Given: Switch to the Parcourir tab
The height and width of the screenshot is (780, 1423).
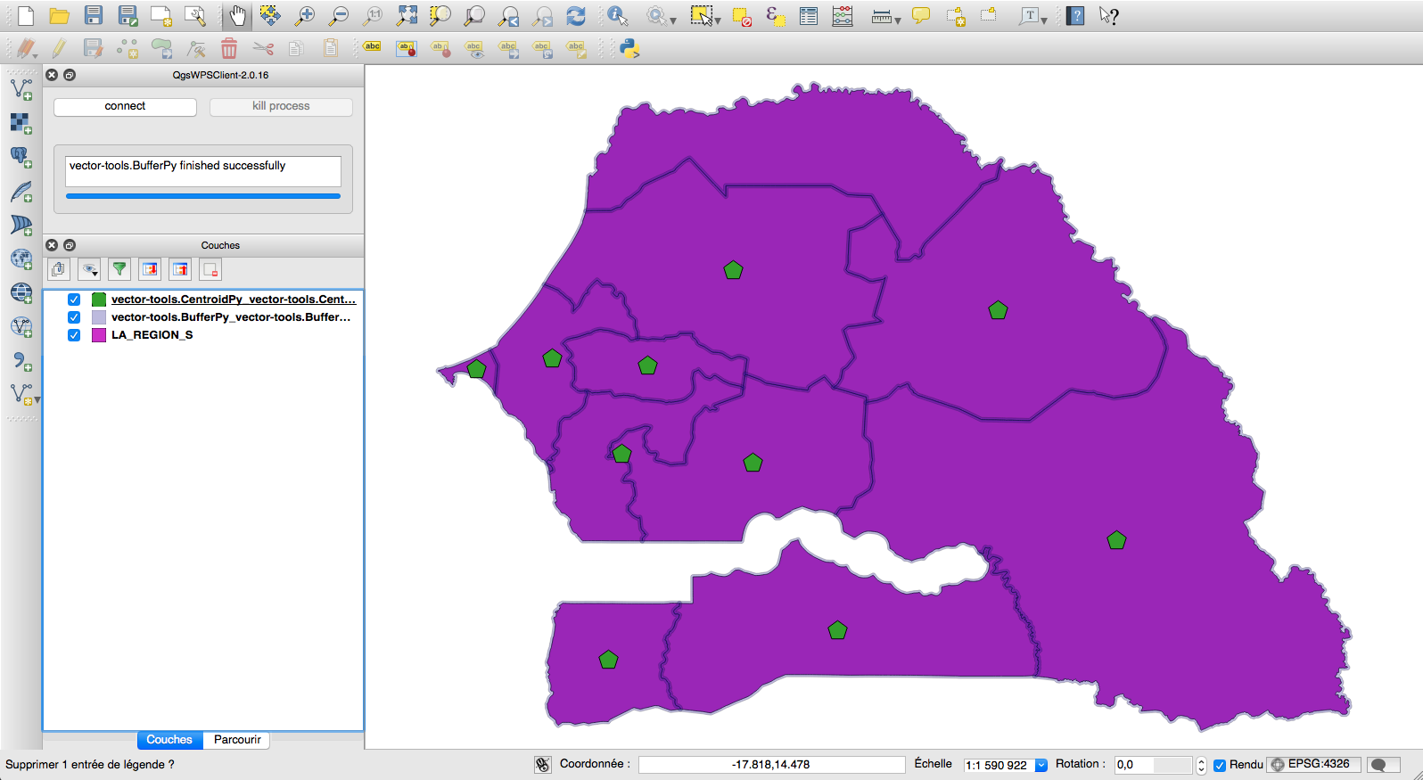Looking at the screenshot, I should click(x=237, y=740).
